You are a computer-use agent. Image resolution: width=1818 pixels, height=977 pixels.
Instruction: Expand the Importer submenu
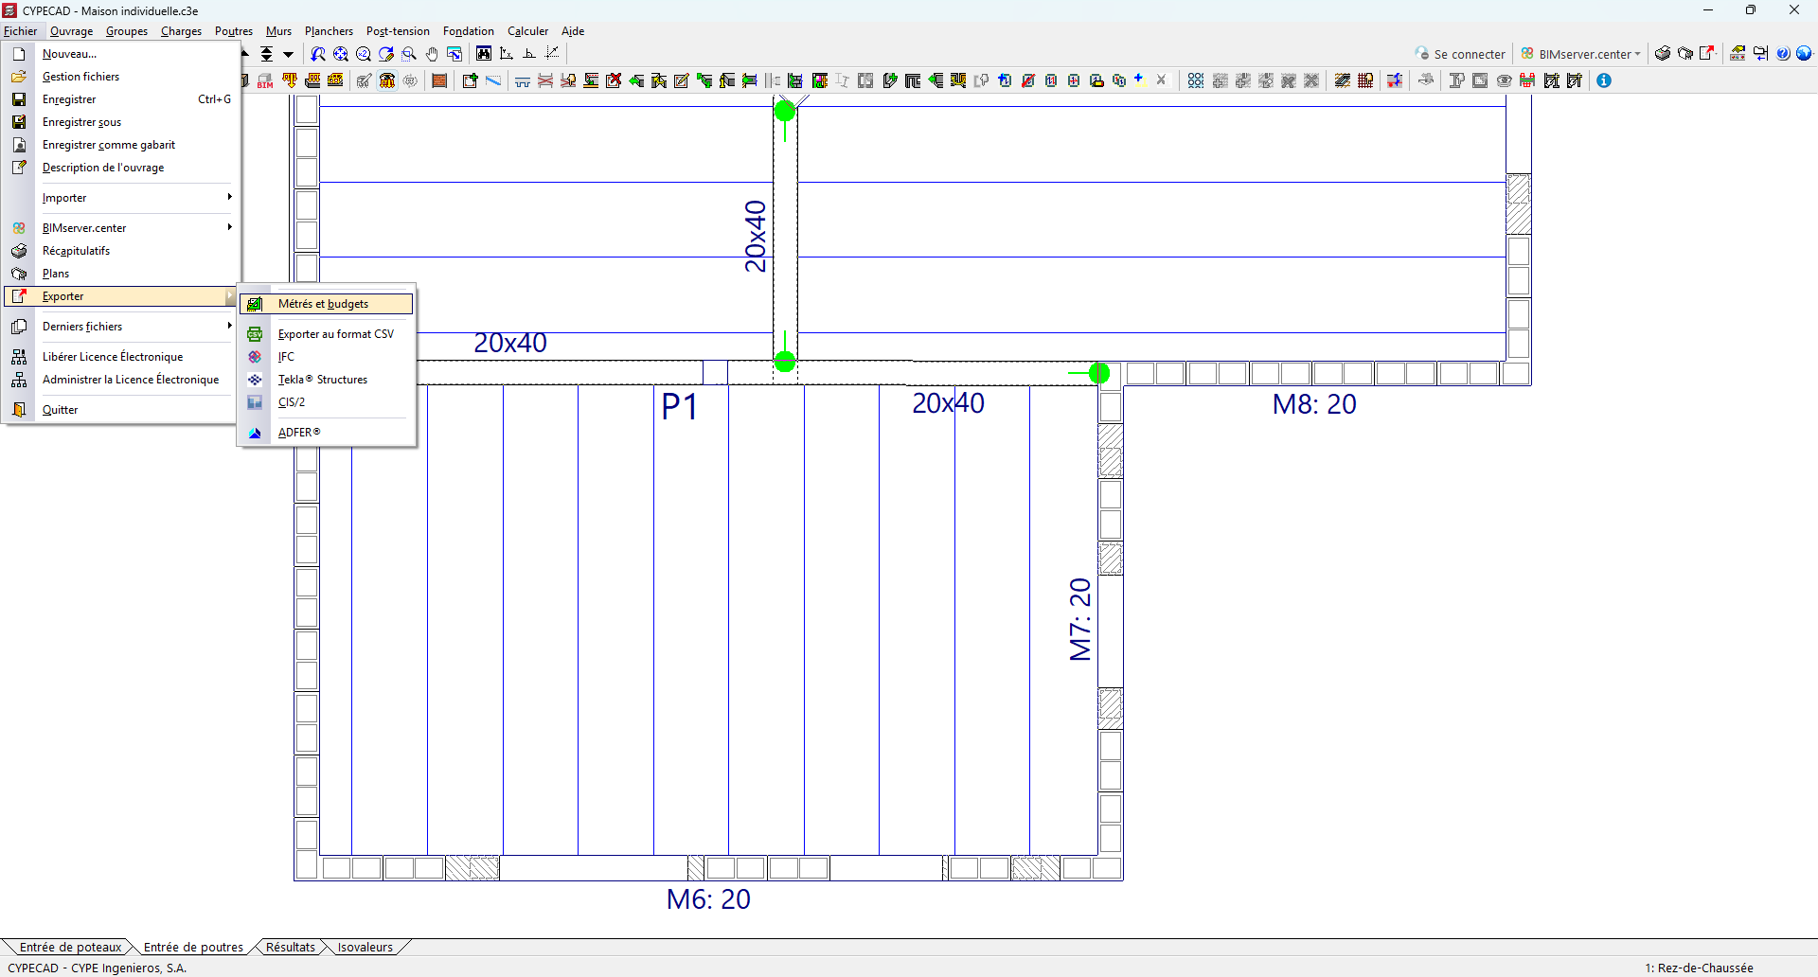[x=121, y=198]
